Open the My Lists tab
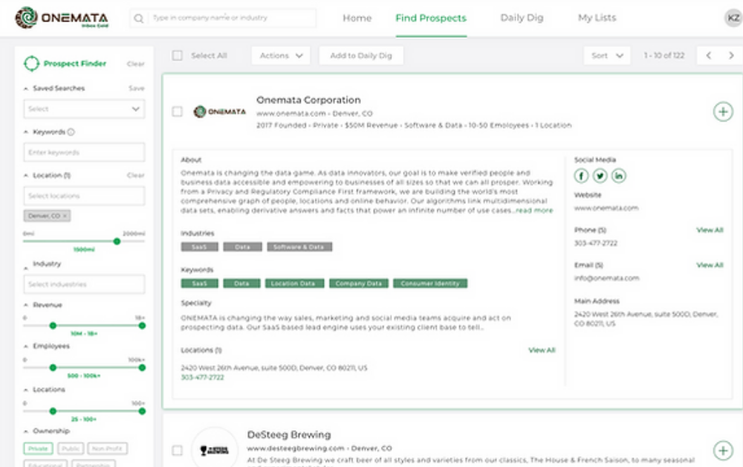743x467 pixels. [x=597, y=18]
